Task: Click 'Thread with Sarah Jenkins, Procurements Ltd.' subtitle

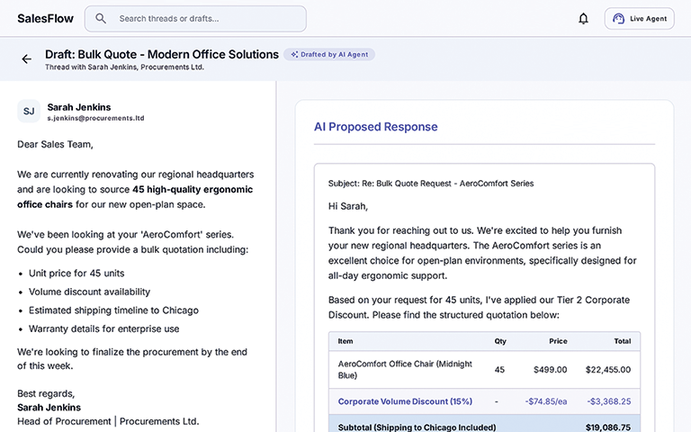Action: pyautogui.click(x=124, y=67)
